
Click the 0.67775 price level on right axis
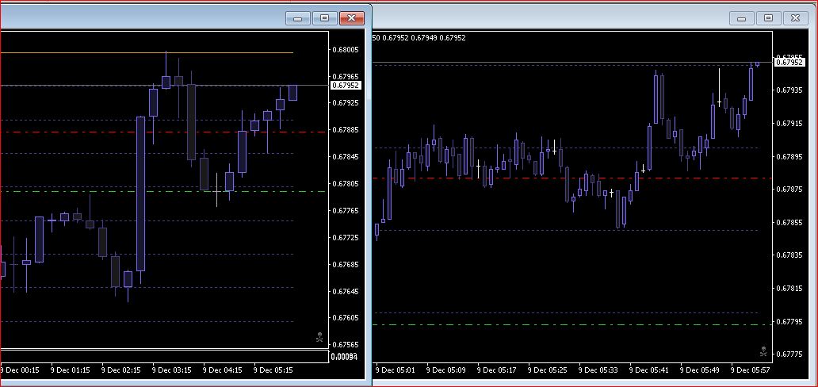(x=789, y=354)
